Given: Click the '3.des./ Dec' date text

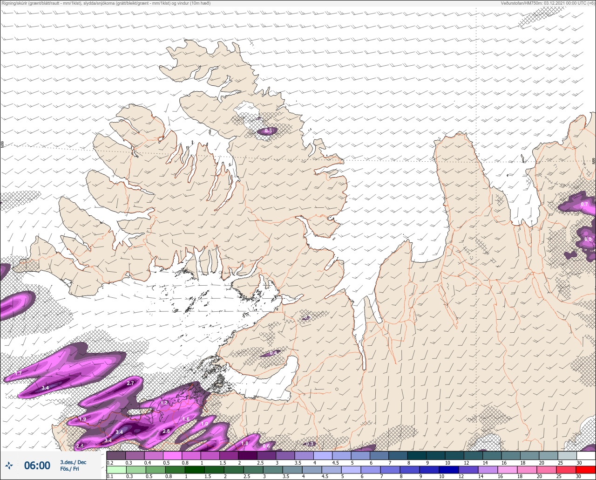Looking at the screenshot, I should [73, 462].
